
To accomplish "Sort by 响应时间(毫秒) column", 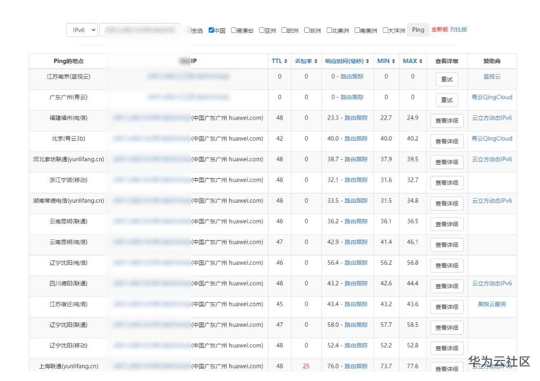I will tap(347, 61).
